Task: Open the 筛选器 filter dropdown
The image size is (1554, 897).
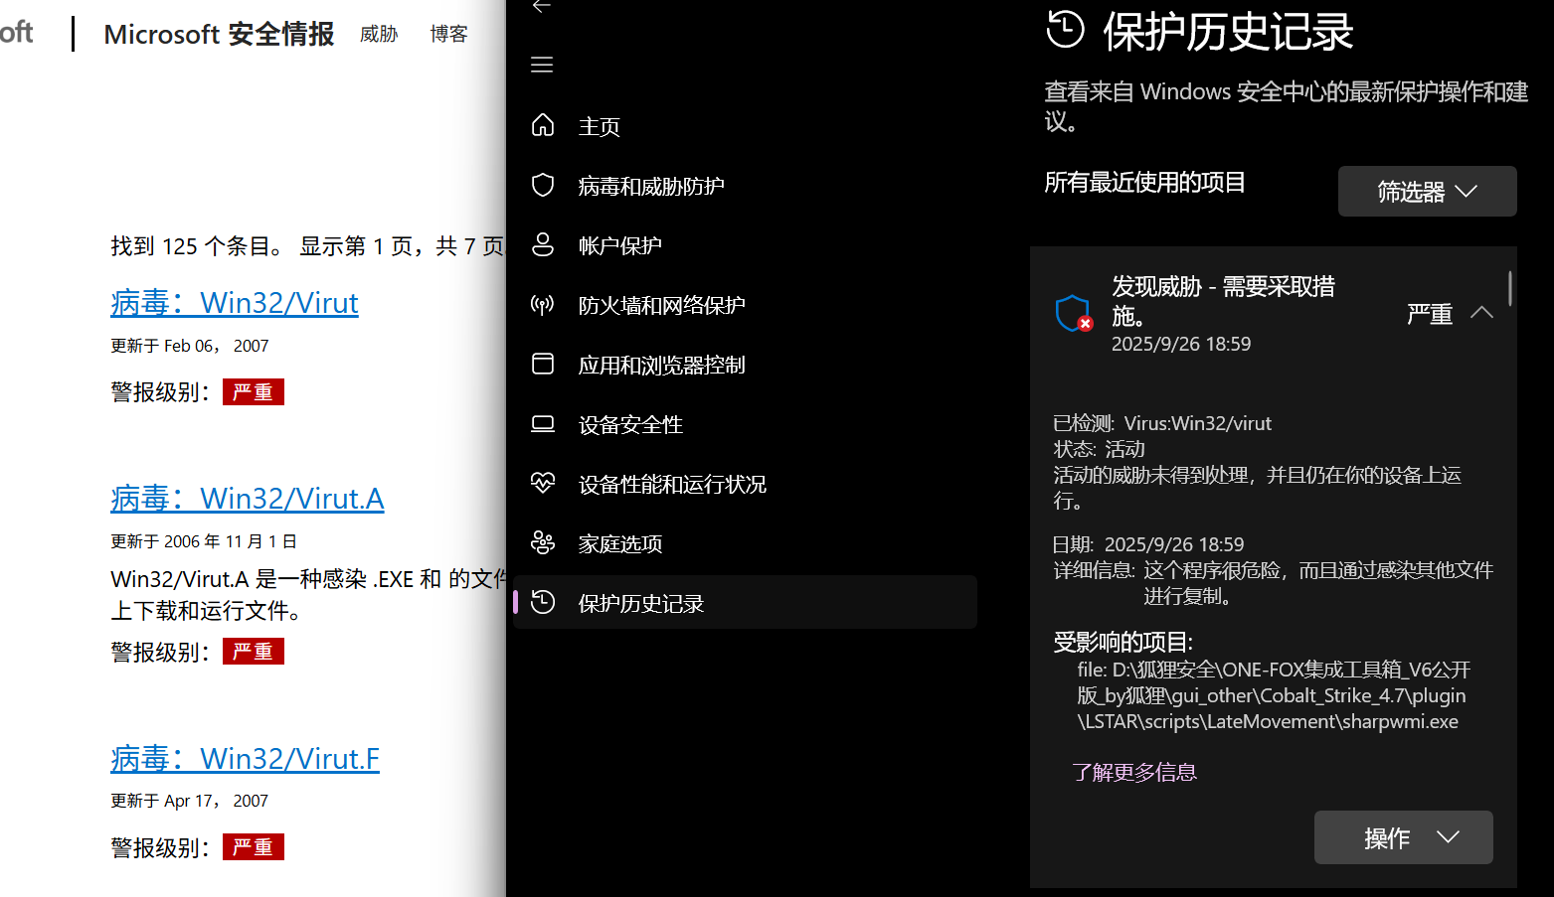Action: click(x=1427, y=191)
